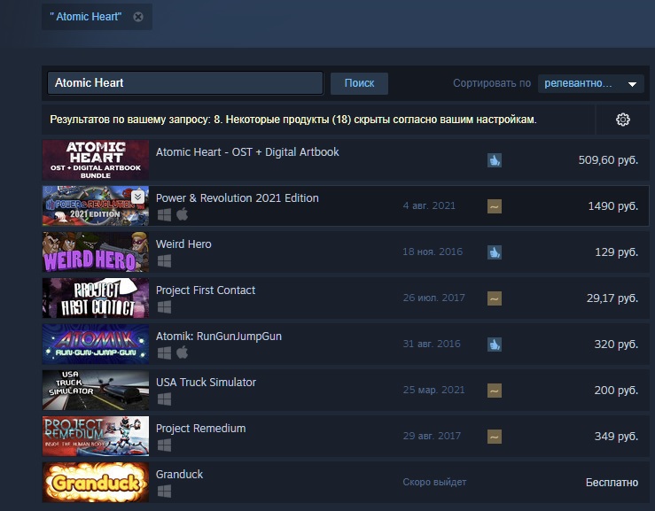
Task: Click price 29,17 руб.
Action: 612,298
